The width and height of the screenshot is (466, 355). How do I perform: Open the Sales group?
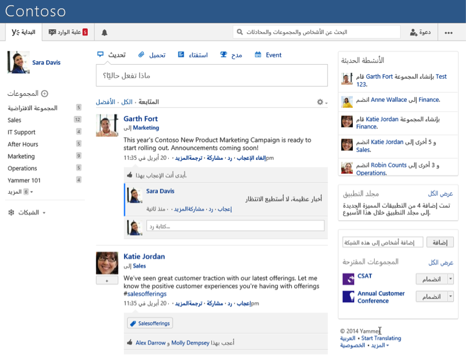tap(15, 120)
